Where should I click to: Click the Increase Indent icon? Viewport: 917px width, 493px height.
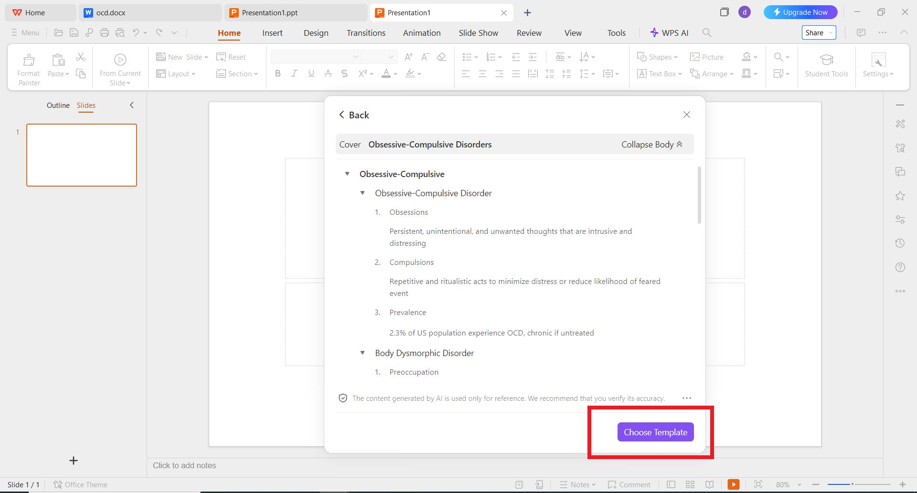coord(533,57)
